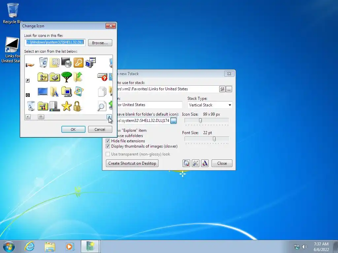Select the Windows flag orbit icon

[79, 92]
